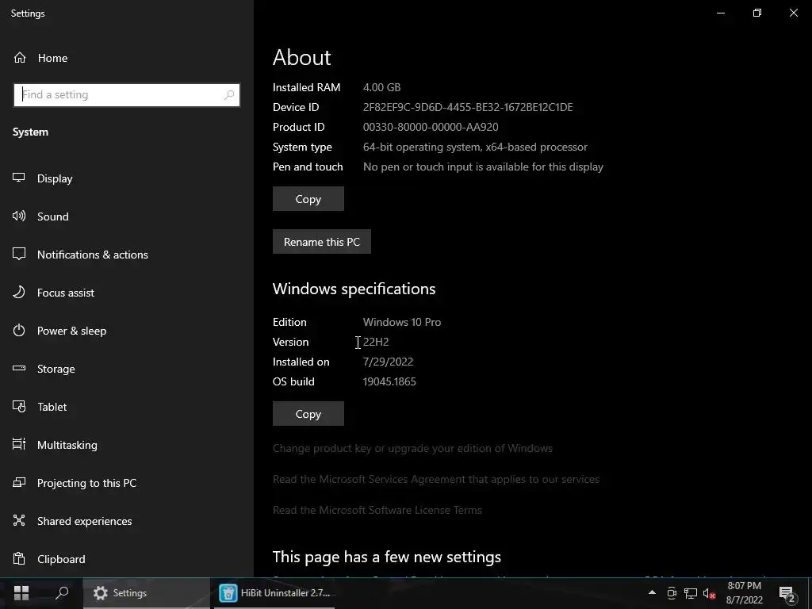This screenshot has height=609, width=812.
Task: Click the version value 22H2
Action: click(x=376, y=342)
